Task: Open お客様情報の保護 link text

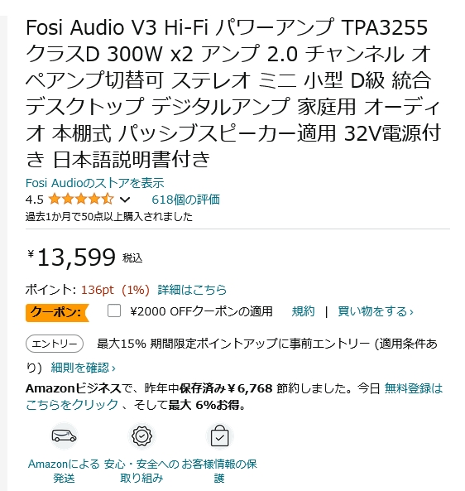Action: click(219, 471)
